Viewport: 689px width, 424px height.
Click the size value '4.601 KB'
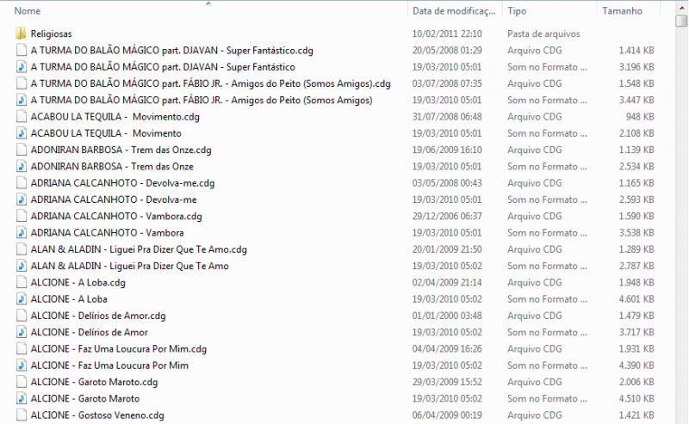coord(636,299)
